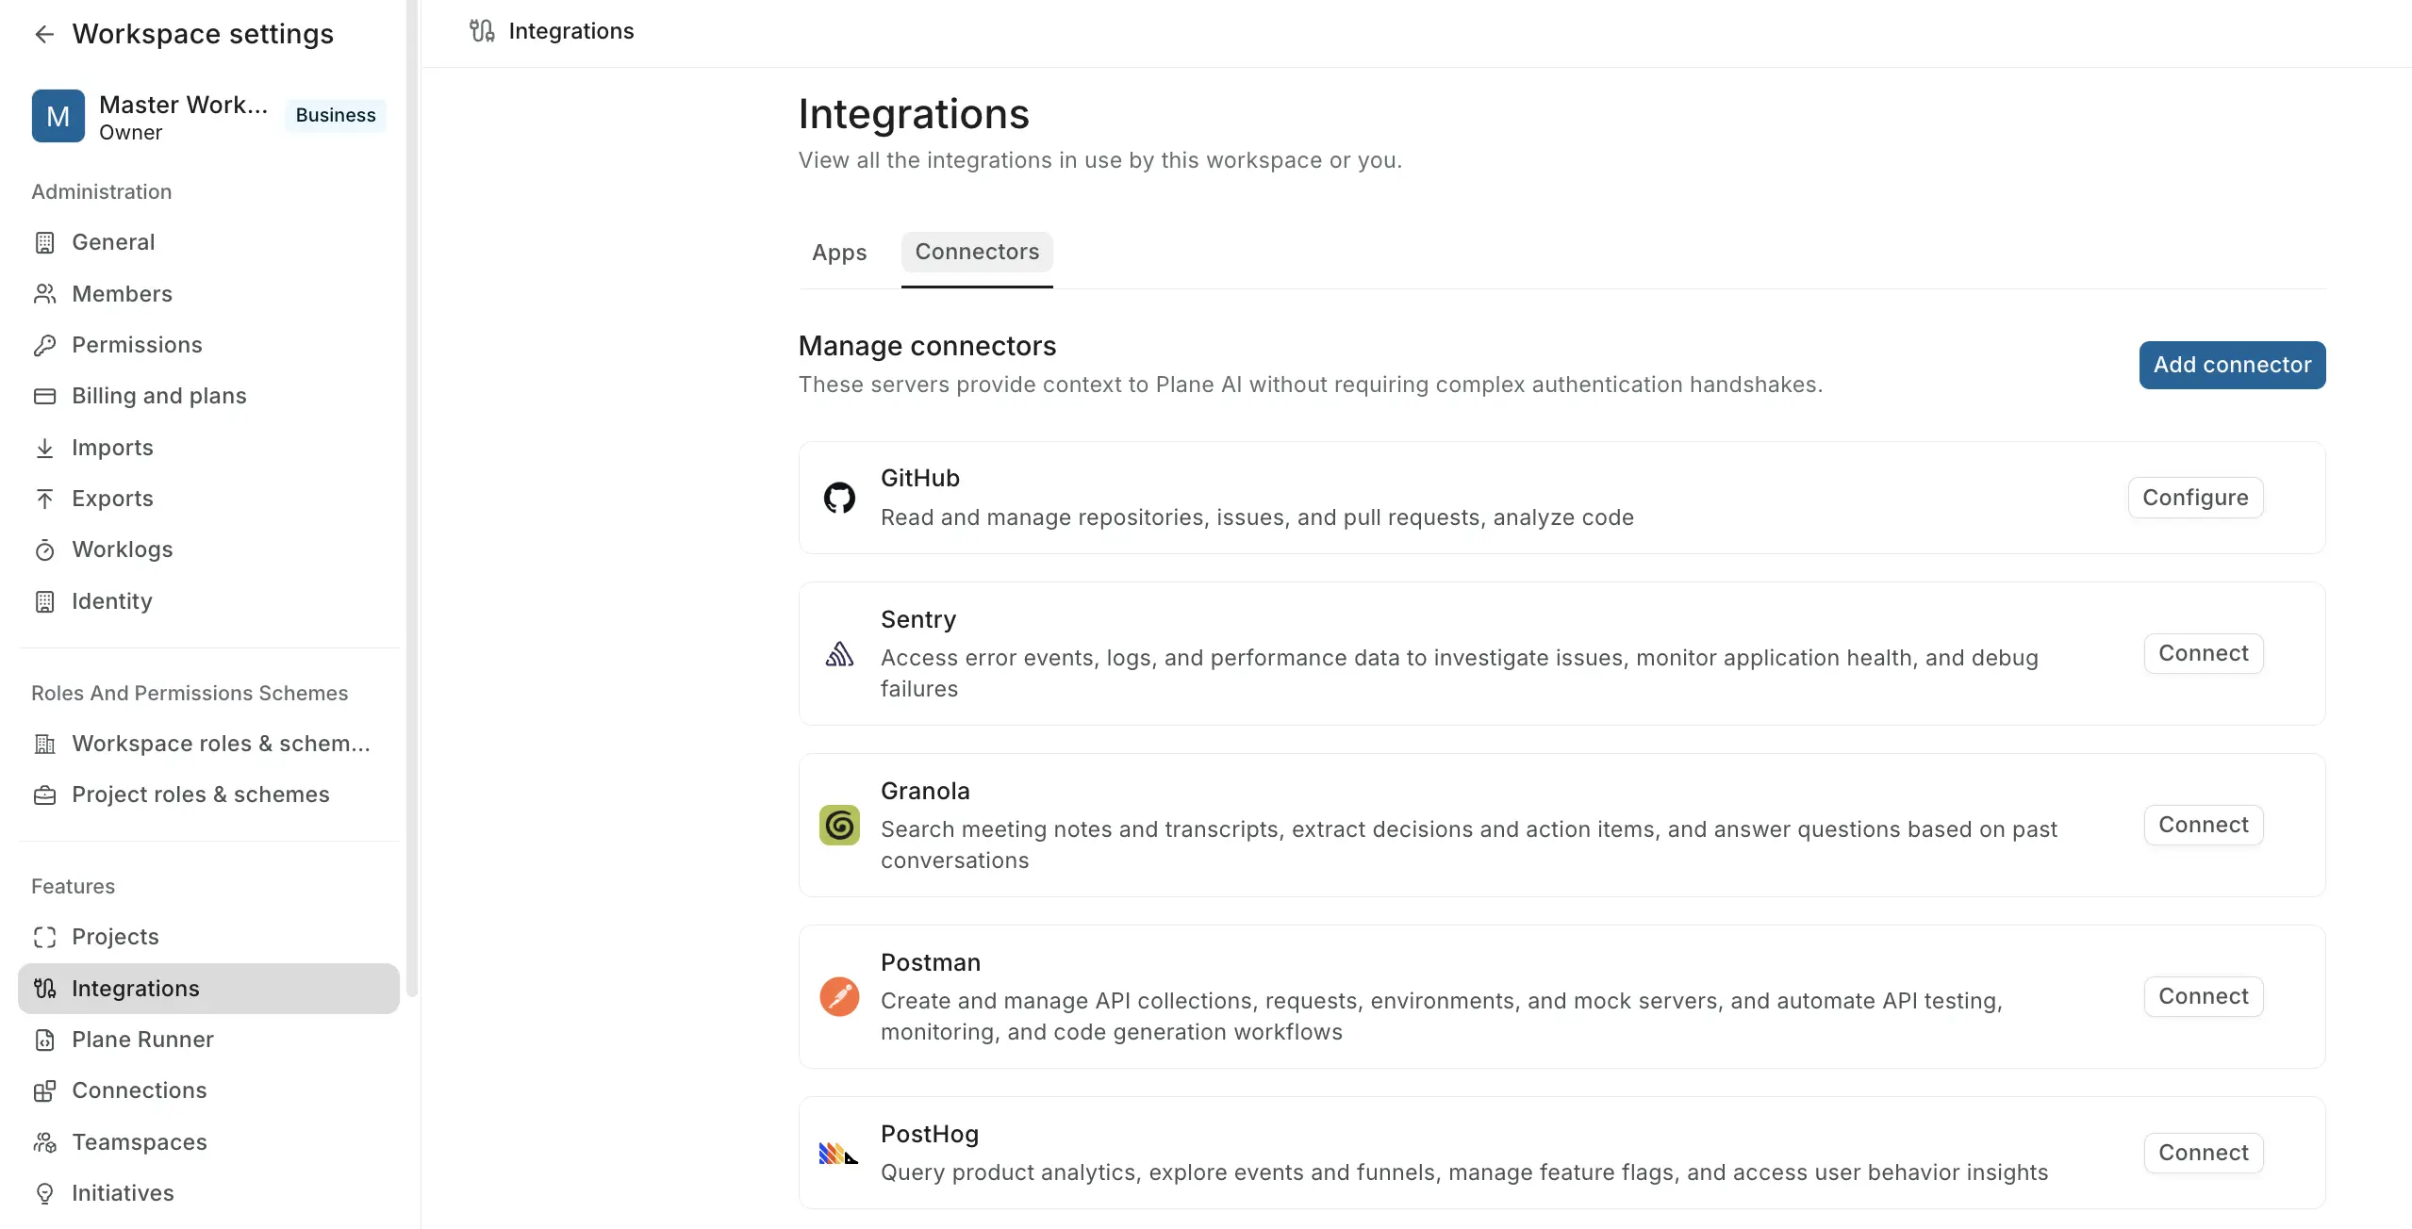The height and width of the screenshot is (1229, 2412).
Task: Click the Master Workspace name
Action: tap(184, 105)
